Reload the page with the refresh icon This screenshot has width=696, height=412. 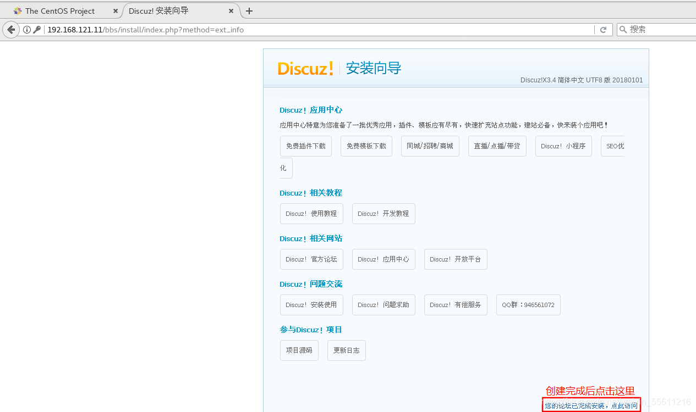[x=603, y=30]
